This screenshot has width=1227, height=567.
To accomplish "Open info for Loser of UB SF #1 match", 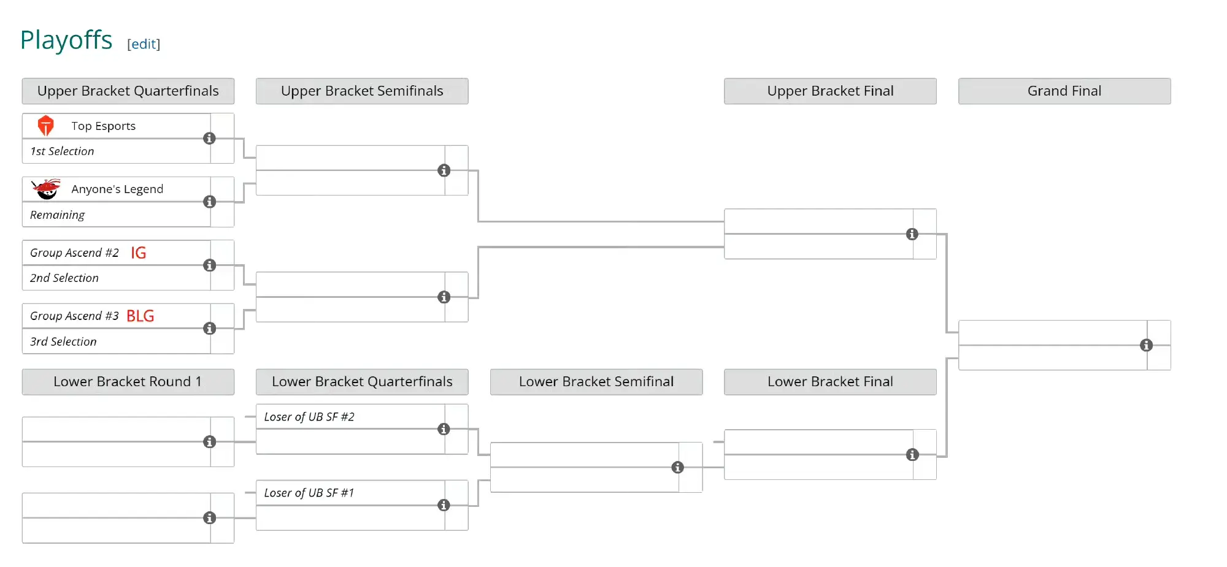I will coord(444,505).
